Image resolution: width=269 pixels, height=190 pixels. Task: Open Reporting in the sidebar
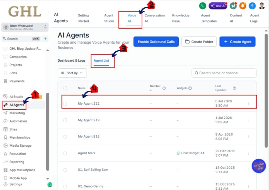pos(17,162)
